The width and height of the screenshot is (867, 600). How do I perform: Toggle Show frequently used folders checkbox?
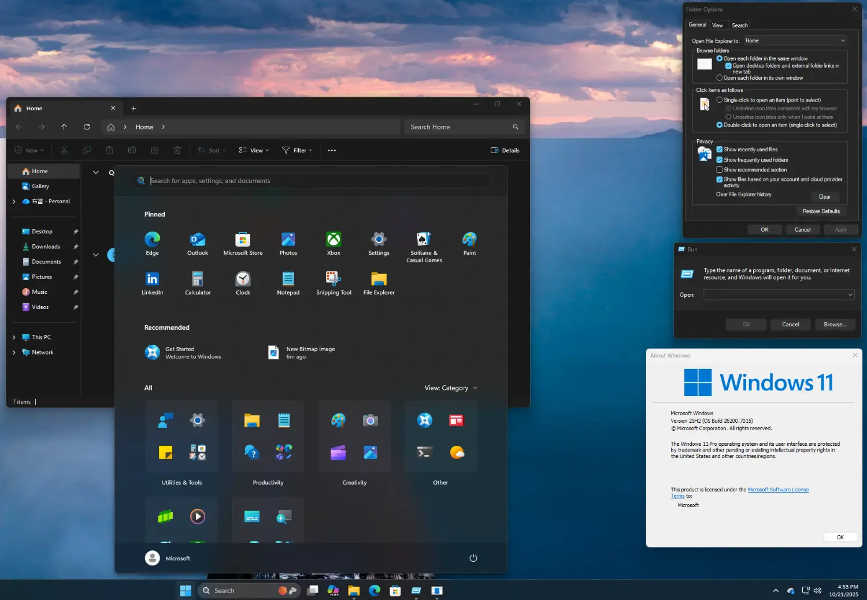720,160
